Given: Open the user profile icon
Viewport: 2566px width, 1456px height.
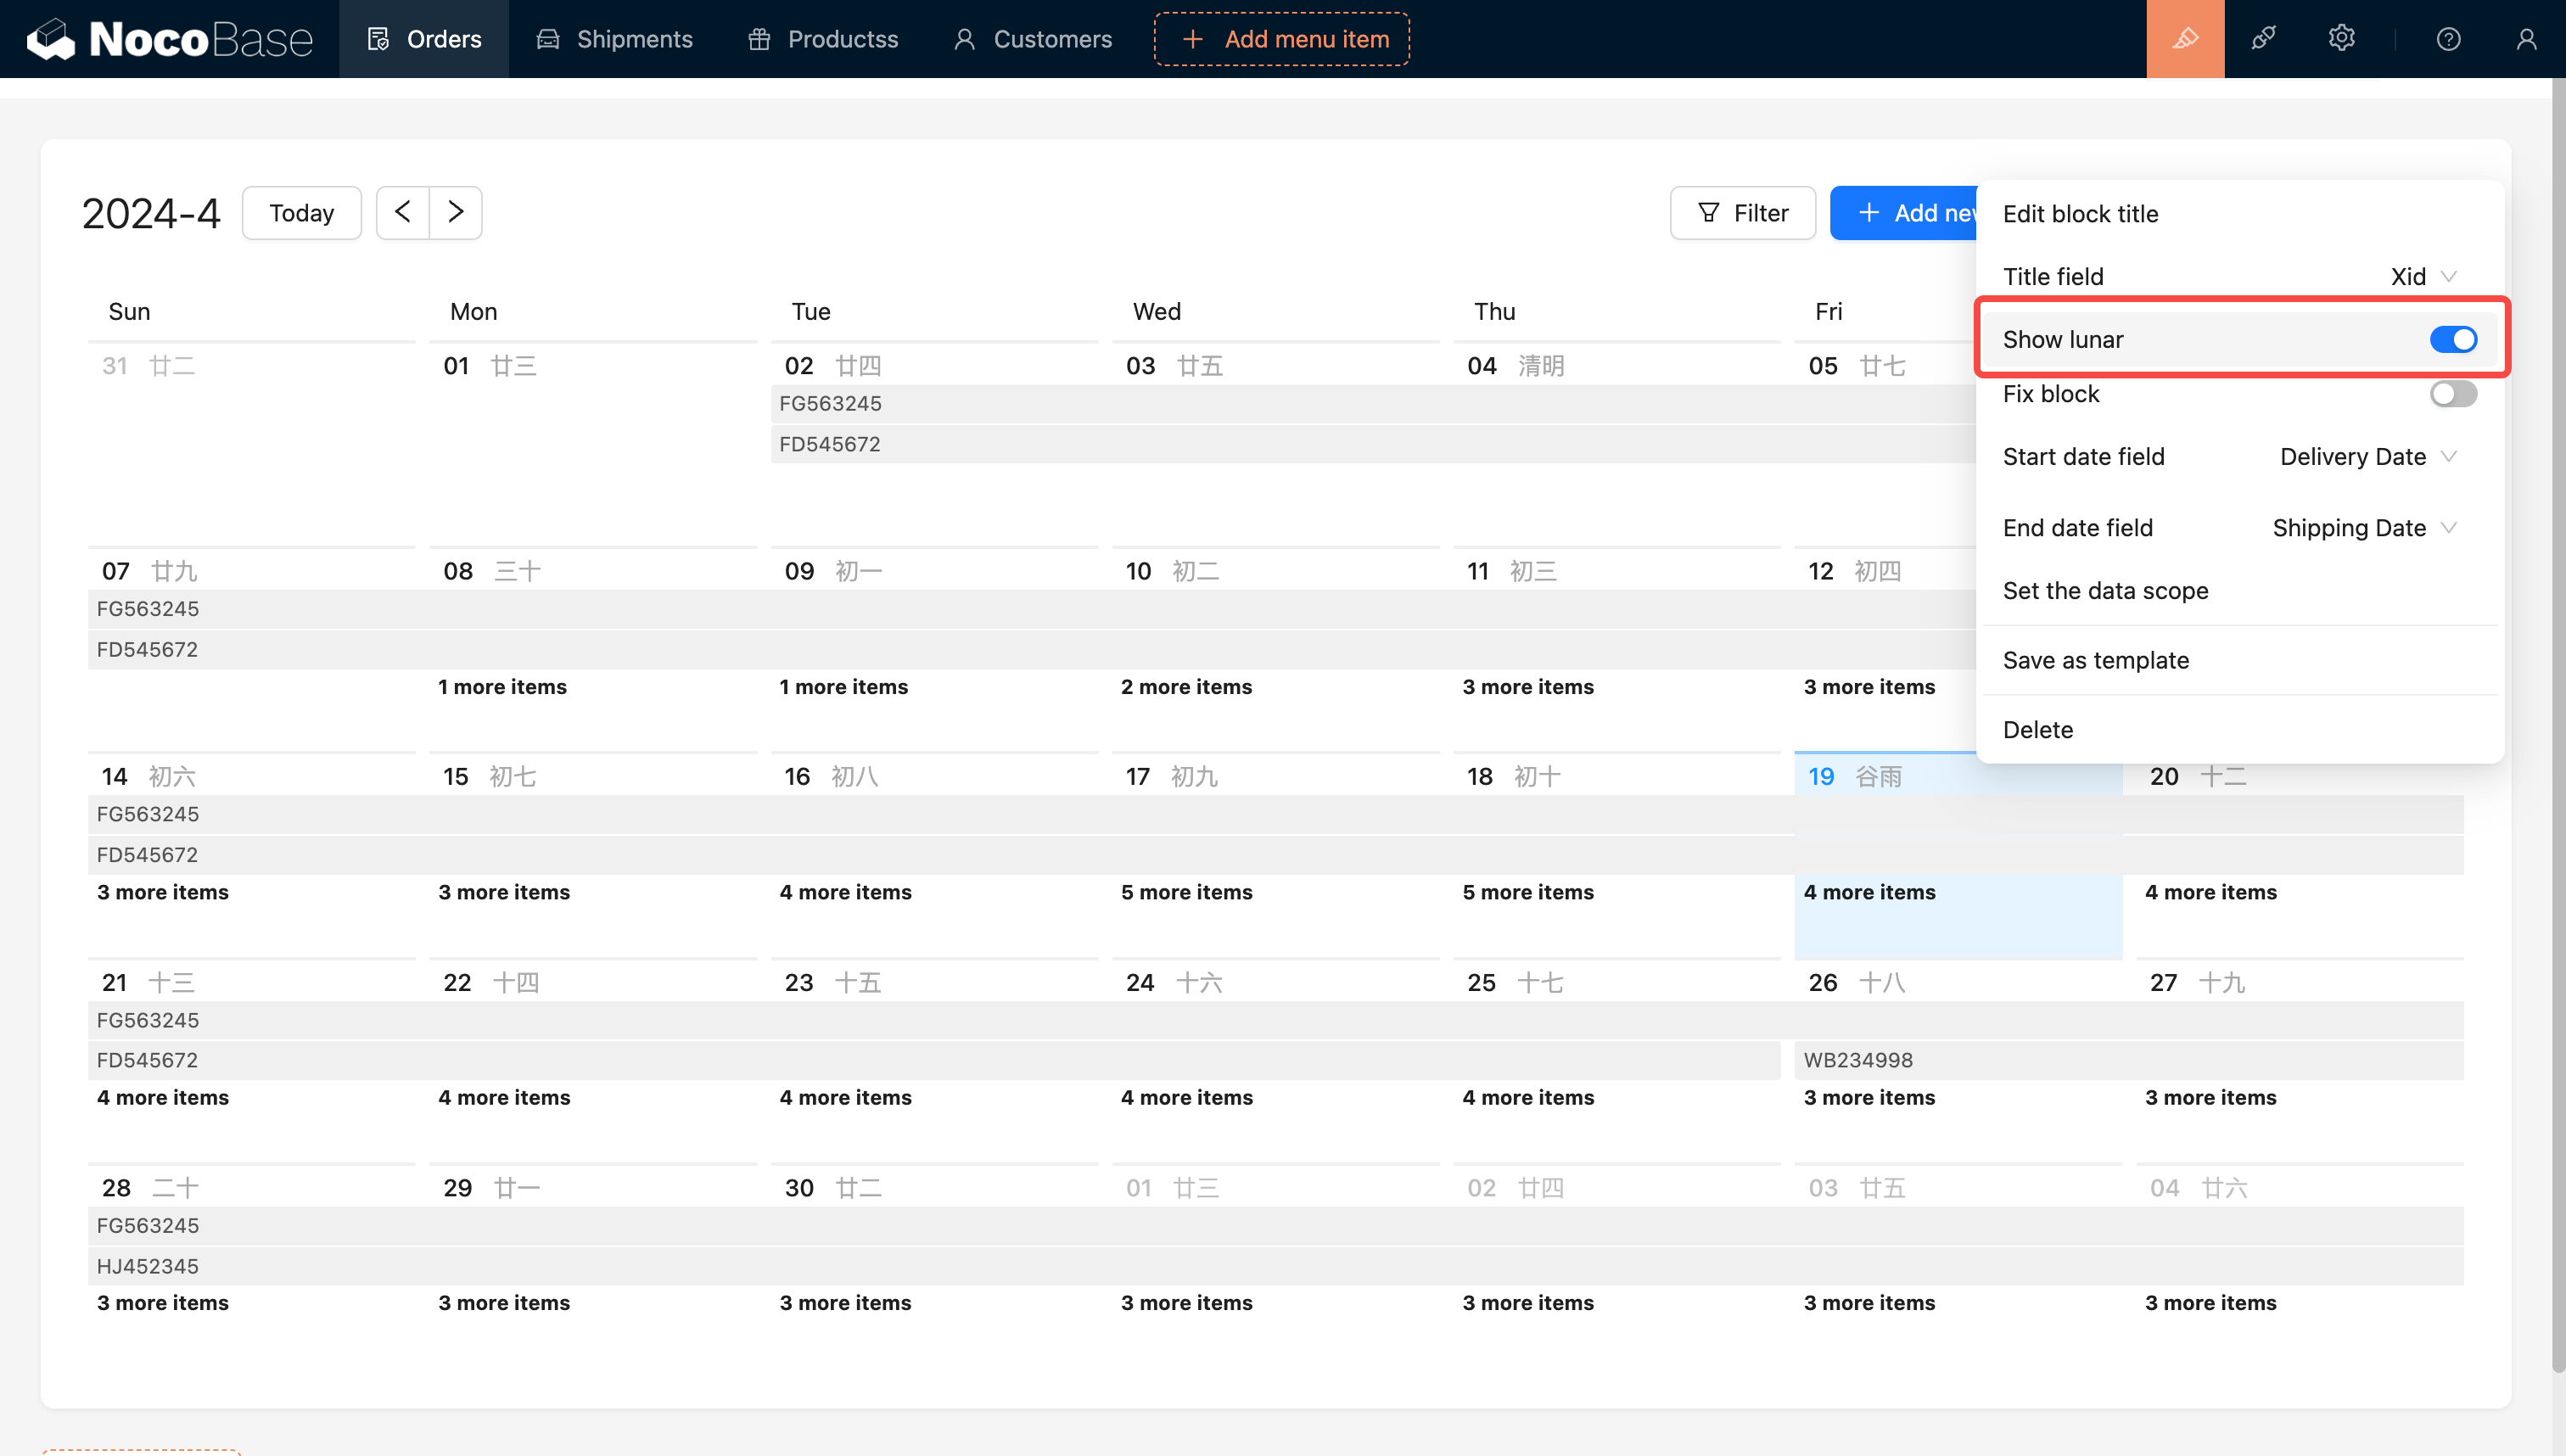Looking at the screenshot, I should pos(2526,39).
